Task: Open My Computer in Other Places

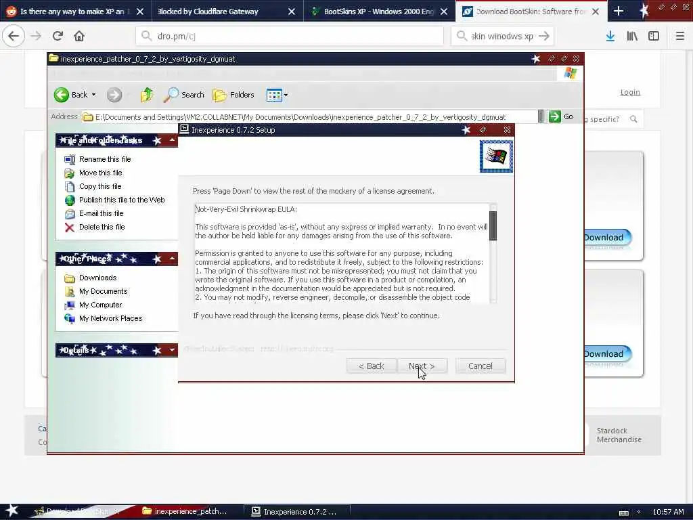Action: pos(100,305)
